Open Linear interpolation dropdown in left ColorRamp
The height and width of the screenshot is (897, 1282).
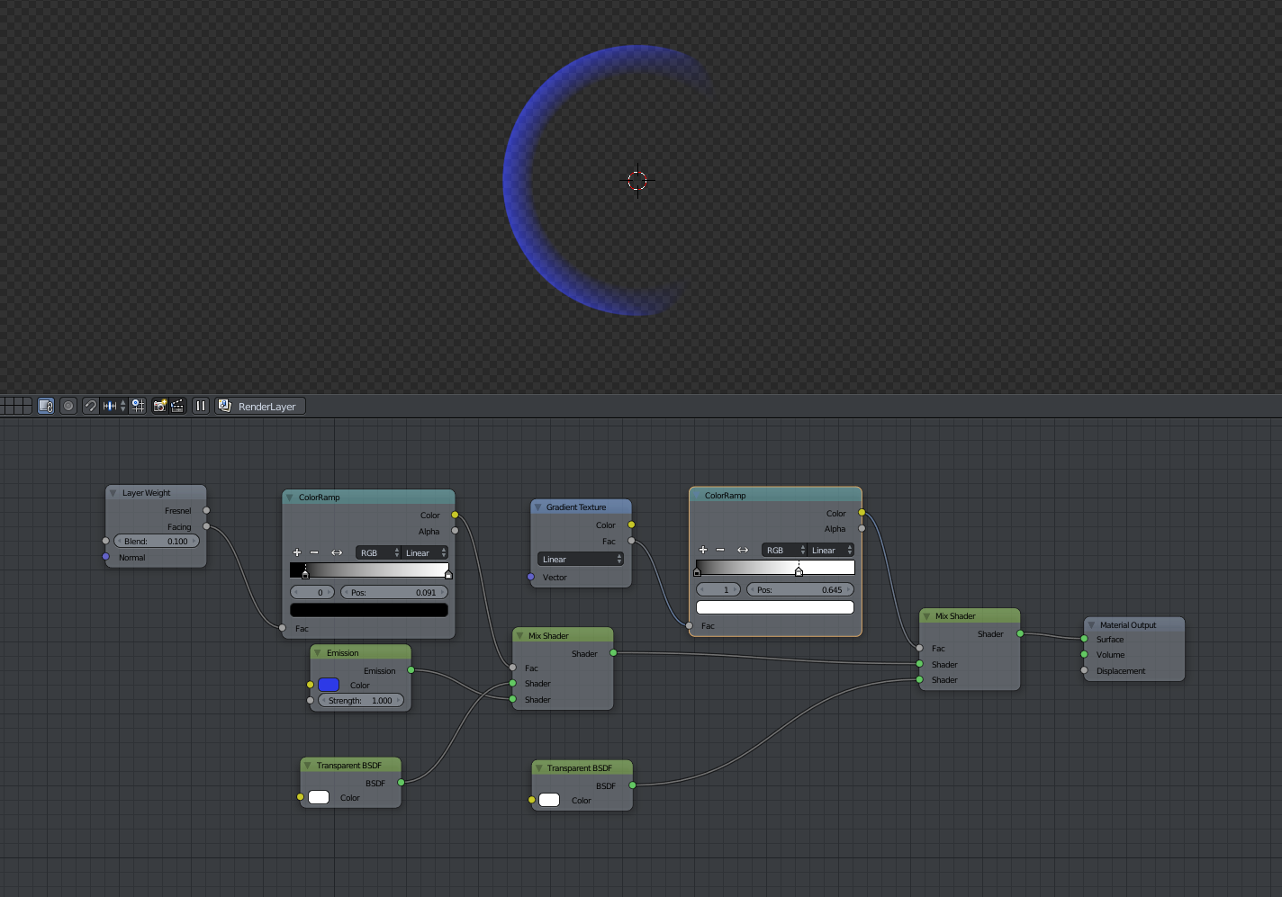(425, 552)
